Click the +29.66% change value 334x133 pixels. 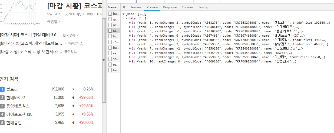coord(86,97)
